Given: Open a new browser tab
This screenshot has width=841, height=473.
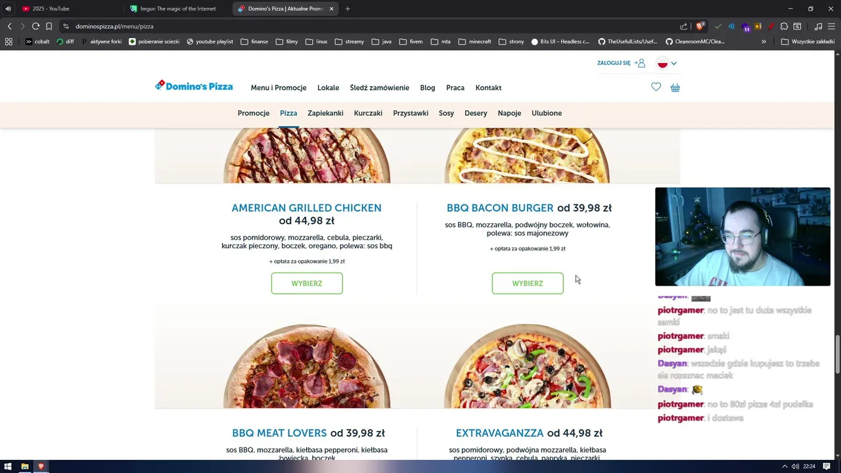Looking at the screenshot, I should pyautogui.click(x=348, y=9).
